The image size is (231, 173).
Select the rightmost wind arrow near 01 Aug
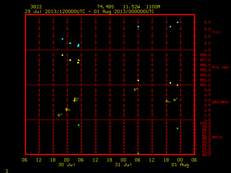point(175,99)
